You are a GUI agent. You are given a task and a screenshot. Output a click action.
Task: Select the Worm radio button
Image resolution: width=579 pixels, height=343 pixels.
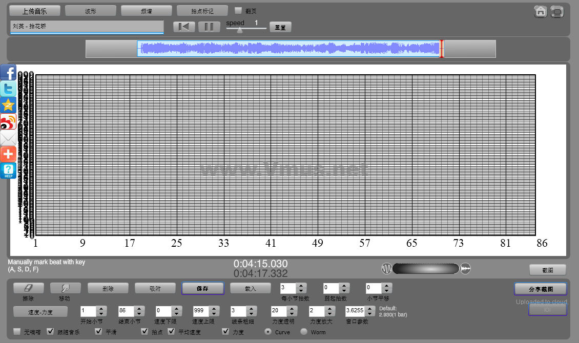(304, 332)
